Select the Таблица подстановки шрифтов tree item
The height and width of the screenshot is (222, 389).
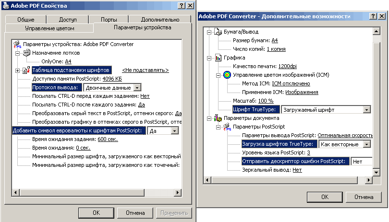[72, 70]
